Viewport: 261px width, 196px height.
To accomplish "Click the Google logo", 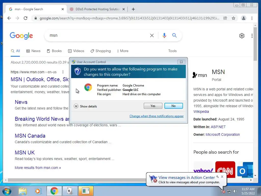I will tap(21, 36).
